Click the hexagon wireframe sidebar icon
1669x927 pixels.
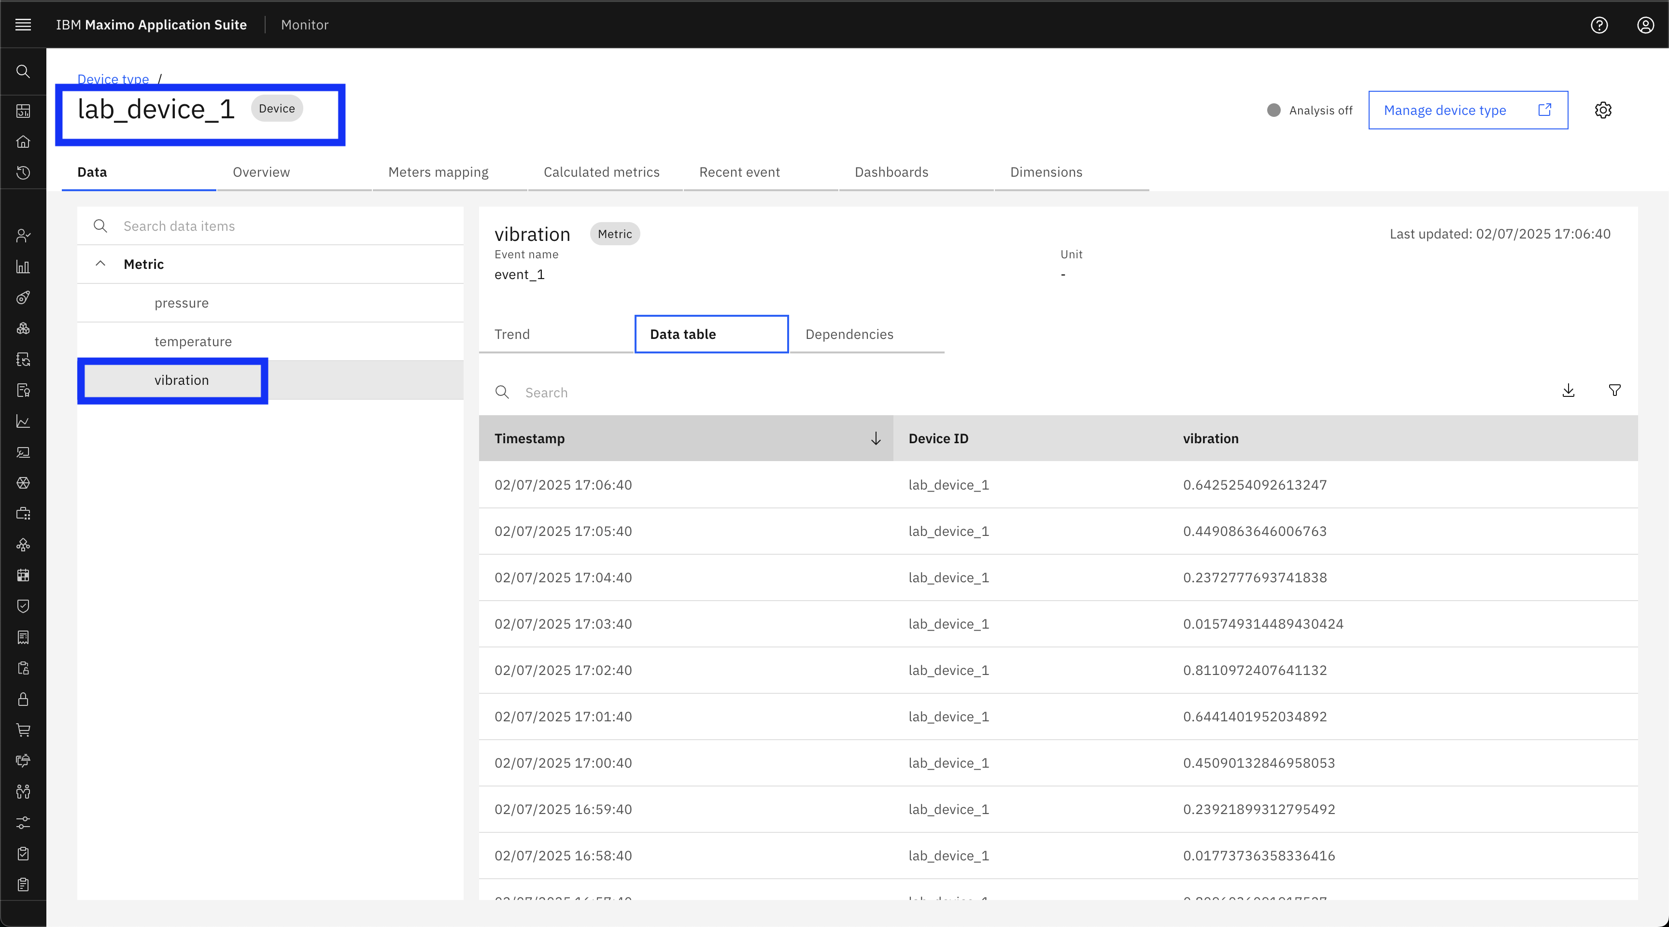(x=23, y=483)
